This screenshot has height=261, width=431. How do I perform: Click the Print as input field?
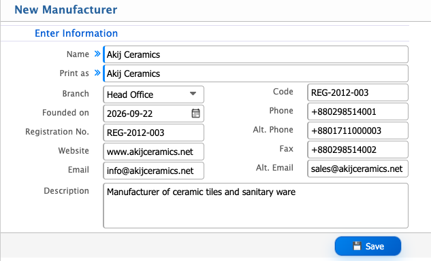tap(255, 73)
